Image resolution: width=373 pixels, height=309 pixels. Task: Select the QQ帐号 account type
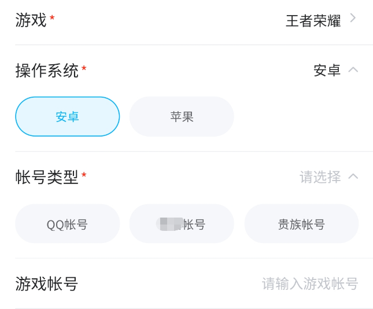pyautogui.click(x=67, y=224)
